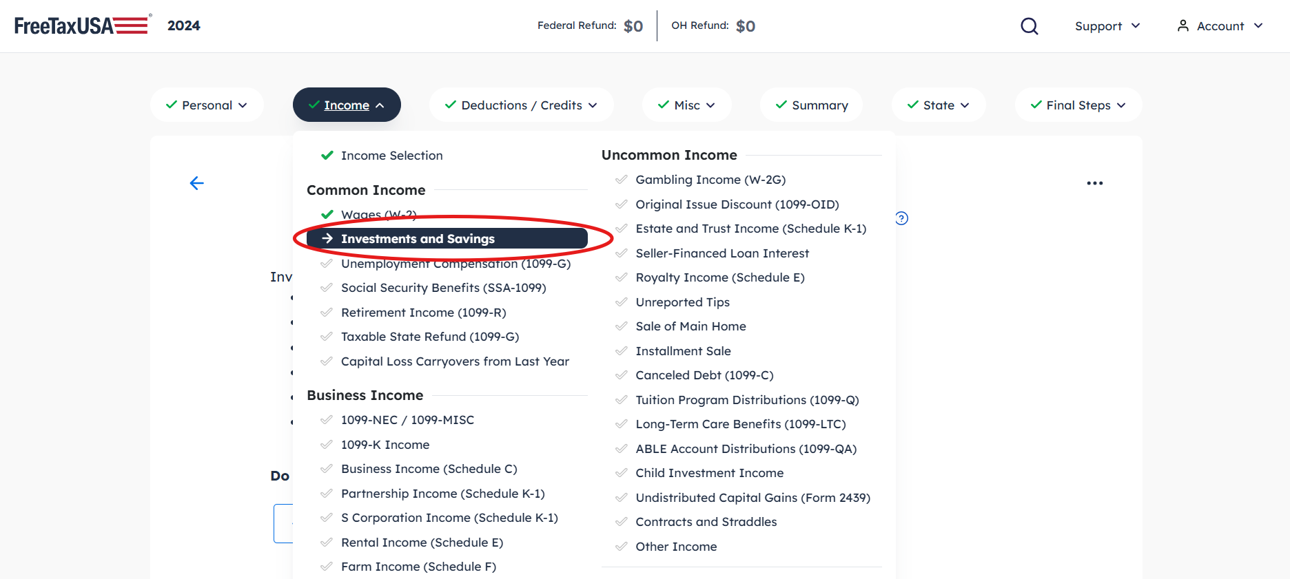Expand the Deductions / Credits dropdown
1290x579 pixels.
click(521, 105)
